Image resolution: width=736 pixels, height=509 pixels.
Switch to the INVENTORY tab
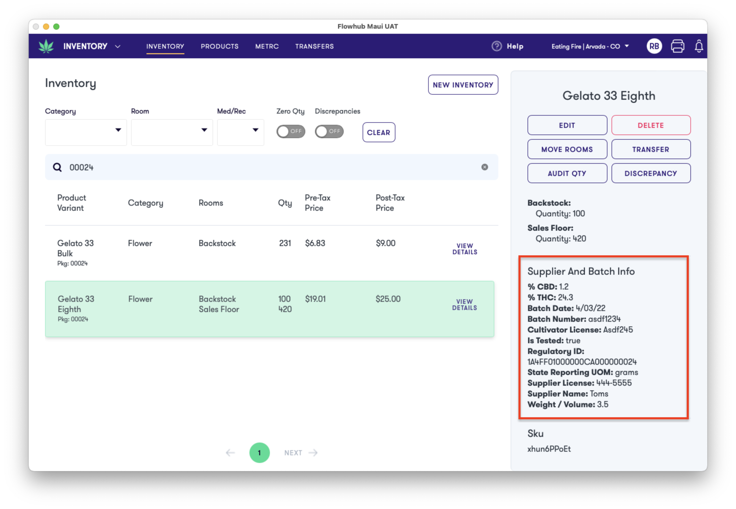(x=165, y=47)
